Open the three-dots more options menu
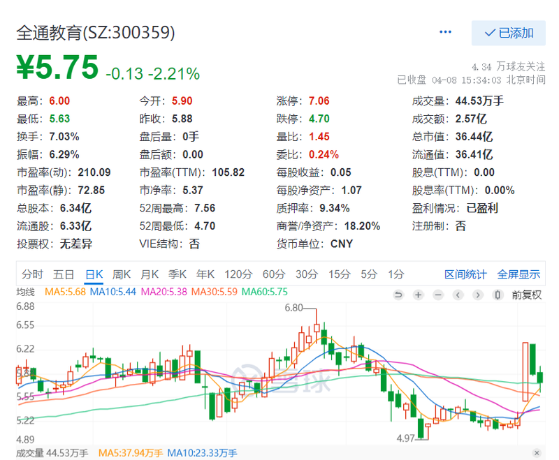This screenshot has height=460, width=559. click(x=446, y=33)
